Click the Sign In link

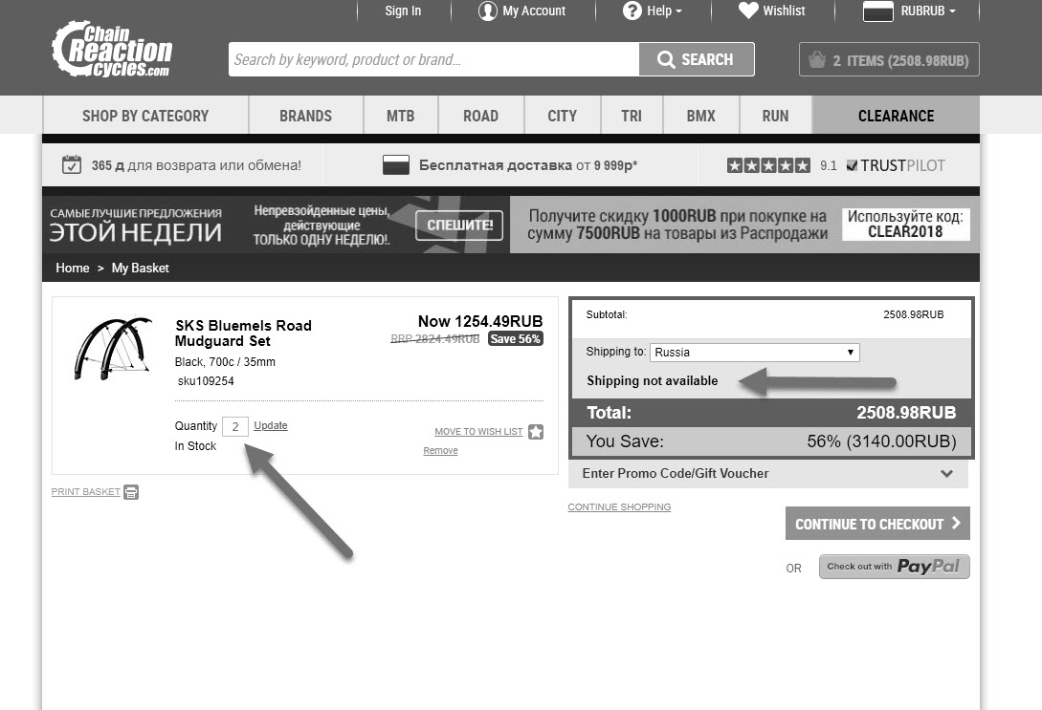pyautogui.click(x=403, y=11)
